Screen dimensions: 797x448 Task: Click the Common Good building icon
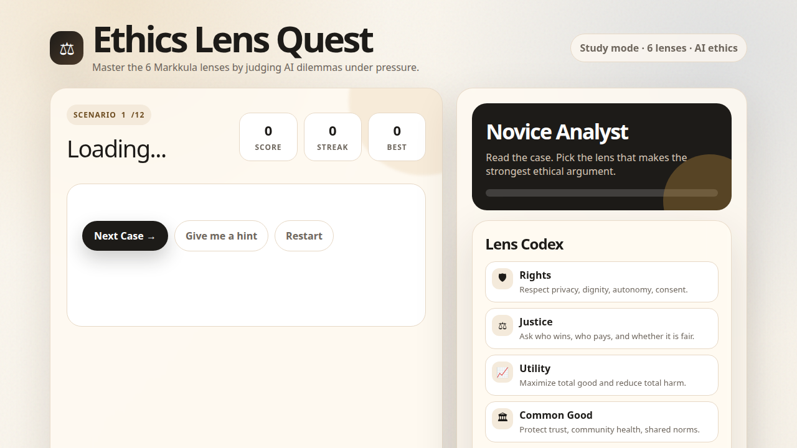502,418
